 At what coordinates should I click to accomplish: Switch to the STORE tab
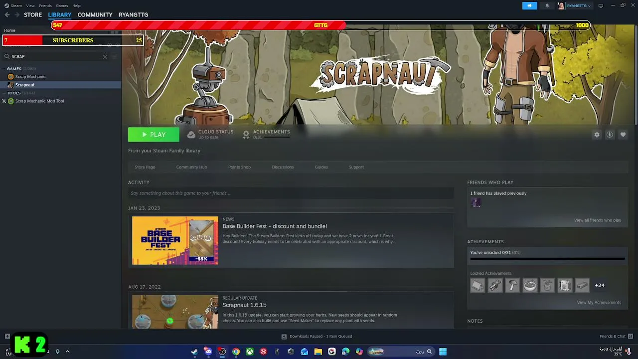point(33,15)
